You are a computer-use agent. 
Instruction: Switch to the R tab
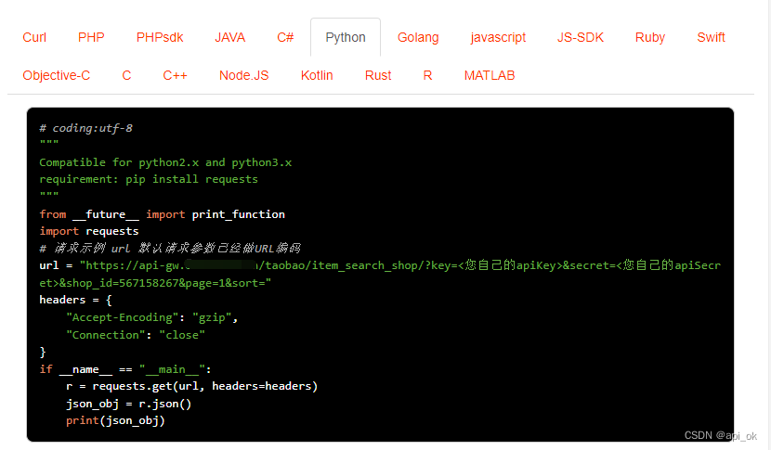tap(428, 75)
